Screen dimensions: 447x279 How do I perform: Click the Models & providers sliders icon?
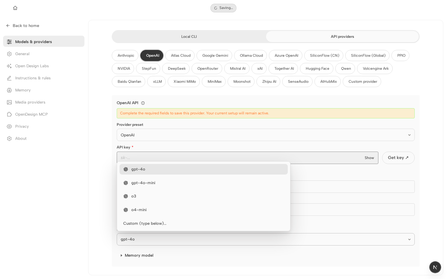(x=9, y=42)
